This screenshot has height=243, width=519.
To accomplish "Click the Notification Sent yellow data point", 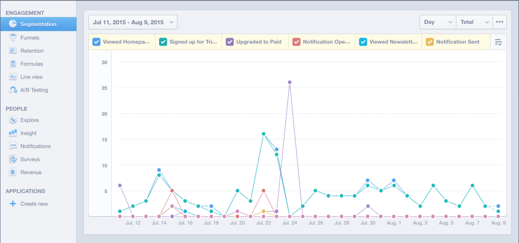I will click(x=264, y=211).
